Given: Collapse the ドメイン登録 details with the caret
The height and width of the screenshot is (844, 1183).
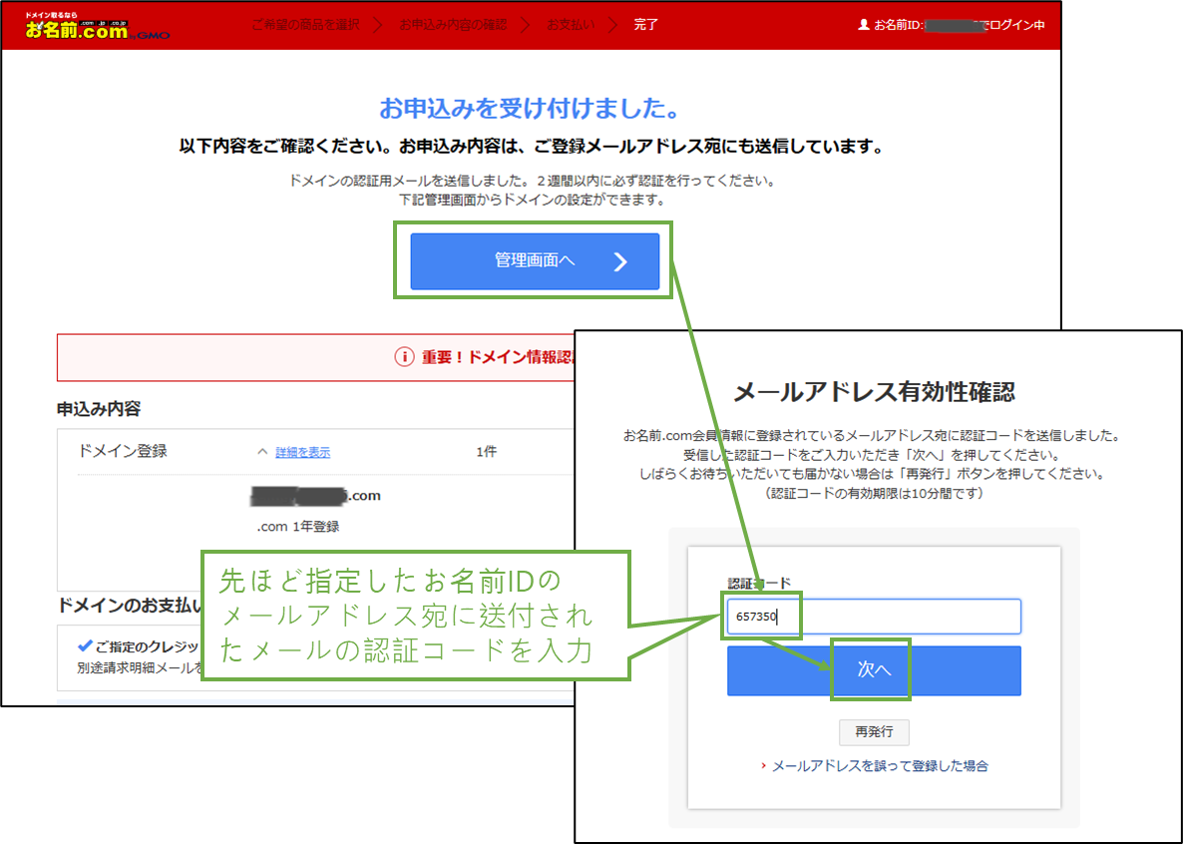Looking at the screenshot, I should (x=262, y=452).
